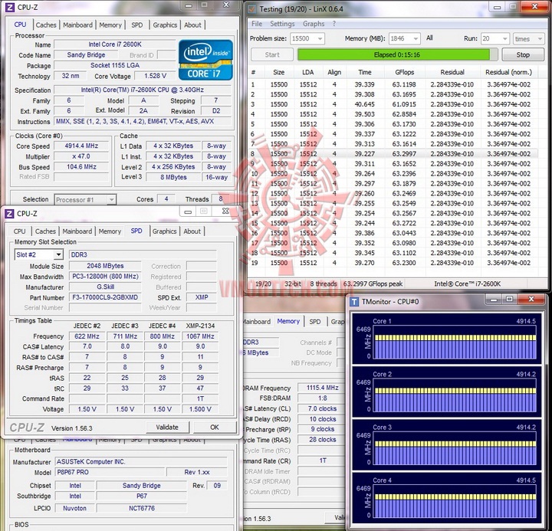Click DRAM Frequency 1115.4 MHz value
The width and height of the screenshot is (552, 531).
click(322, 388)
